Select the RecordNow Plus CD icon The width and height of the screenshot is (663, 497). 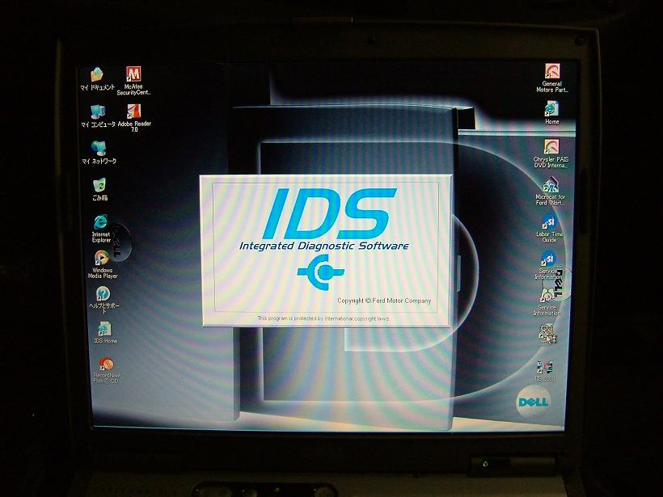[107, 370]
